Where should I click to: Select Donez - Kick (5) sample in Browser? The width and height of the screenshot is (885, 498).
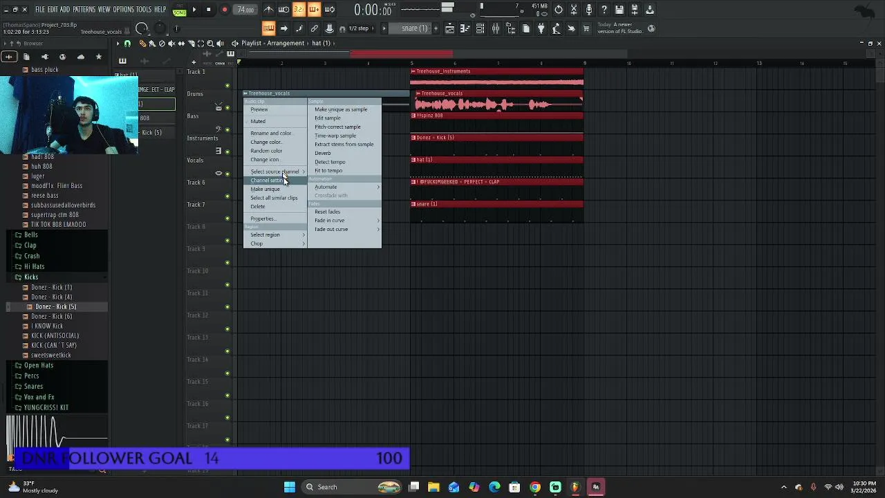(55, 306)
